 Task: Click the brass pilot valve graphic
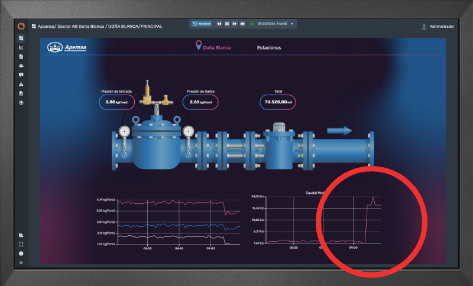pos(155,93)
